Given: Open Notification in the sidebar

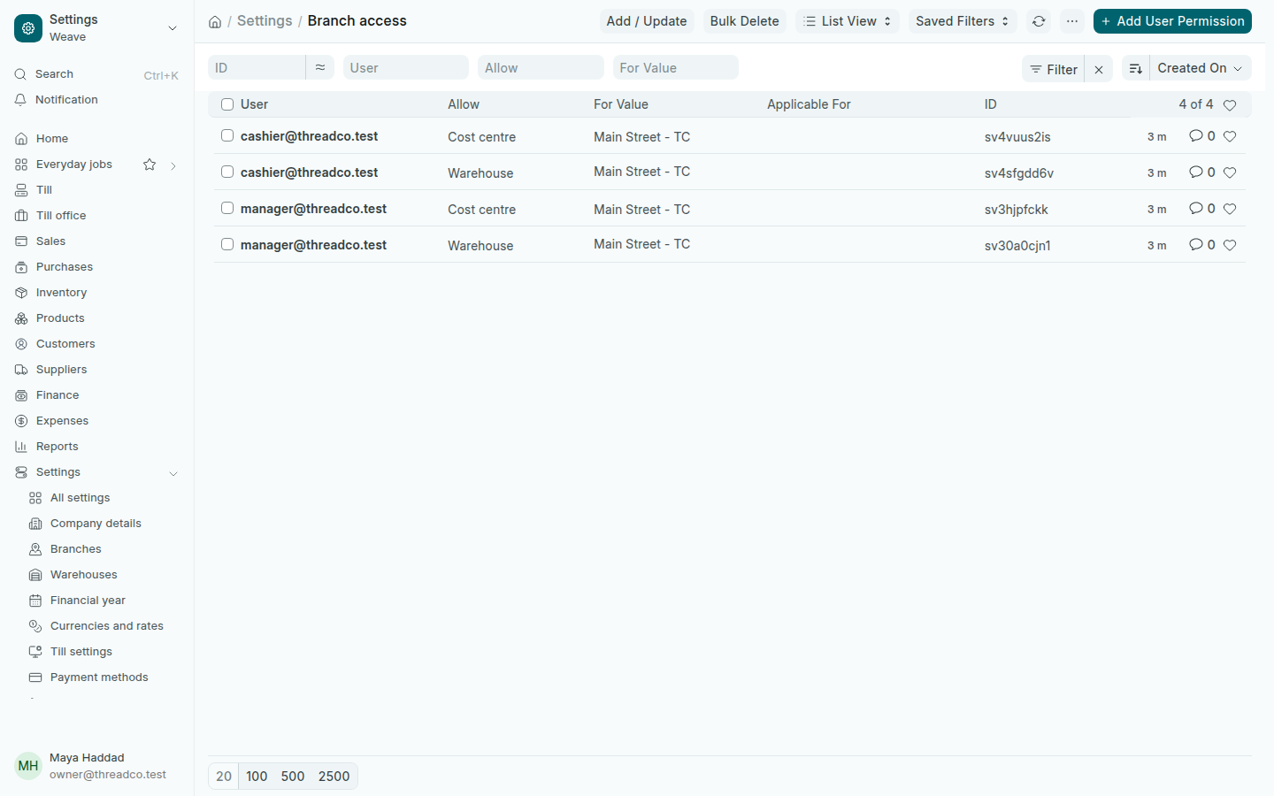Looking at the screenshot, I should tap(66, 100).
